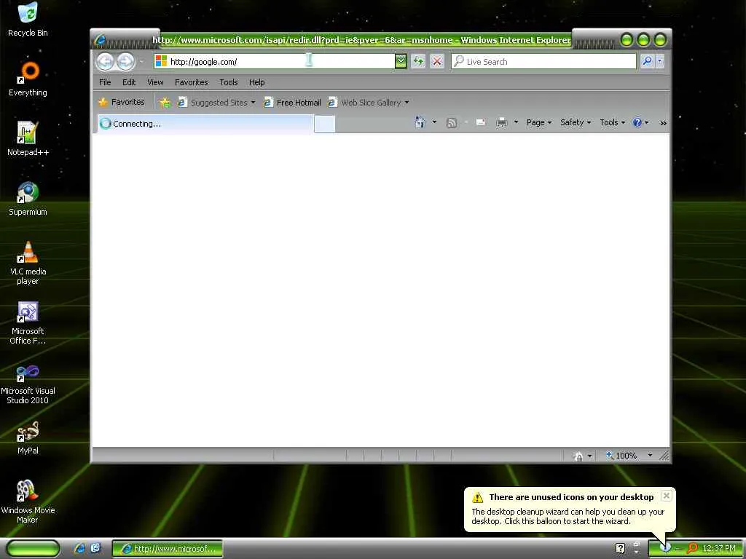
Task: Open Suggested Sites link
Action: click(x=216, y=102)
